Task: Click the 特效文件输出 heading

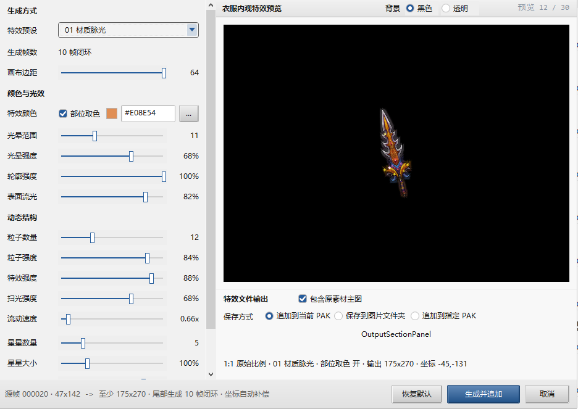Action: [x=246, y=299]
